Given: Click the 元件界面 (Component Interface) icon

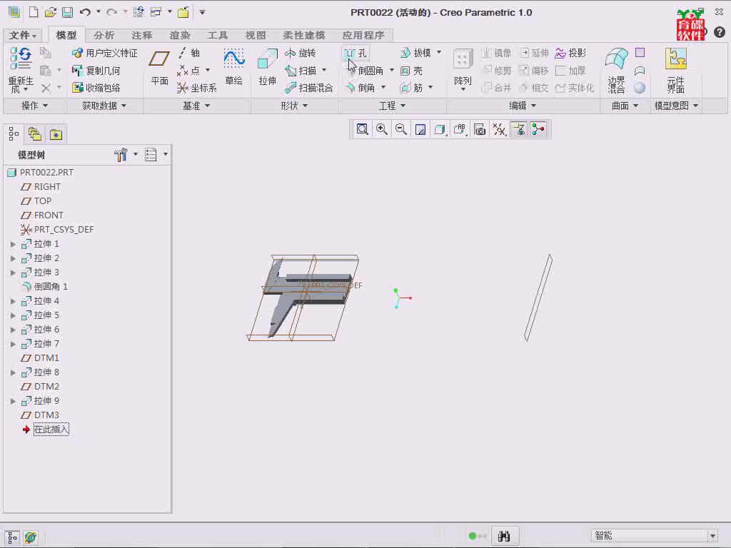Looking at the screenshot, I should point(675,70).
